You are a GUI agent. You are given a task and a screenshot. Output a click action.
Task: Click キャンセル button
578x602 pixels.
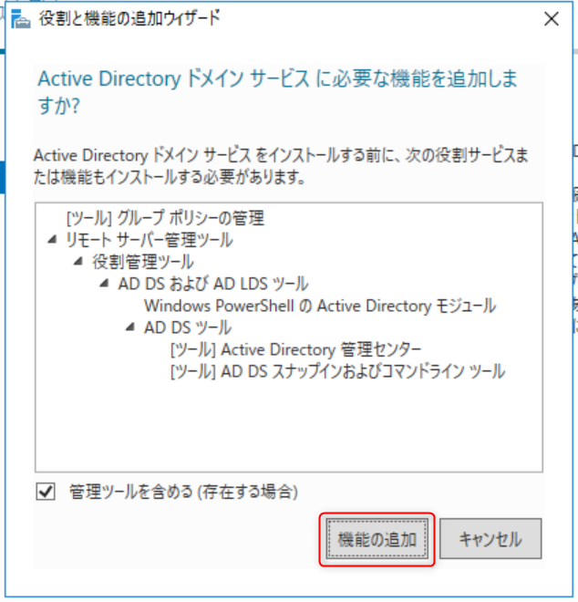[490, 539]
